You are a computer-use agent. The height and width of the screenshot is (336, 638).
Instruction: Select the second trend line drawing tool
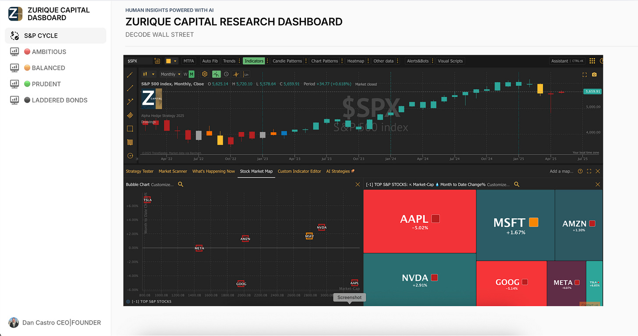point(130,88)
